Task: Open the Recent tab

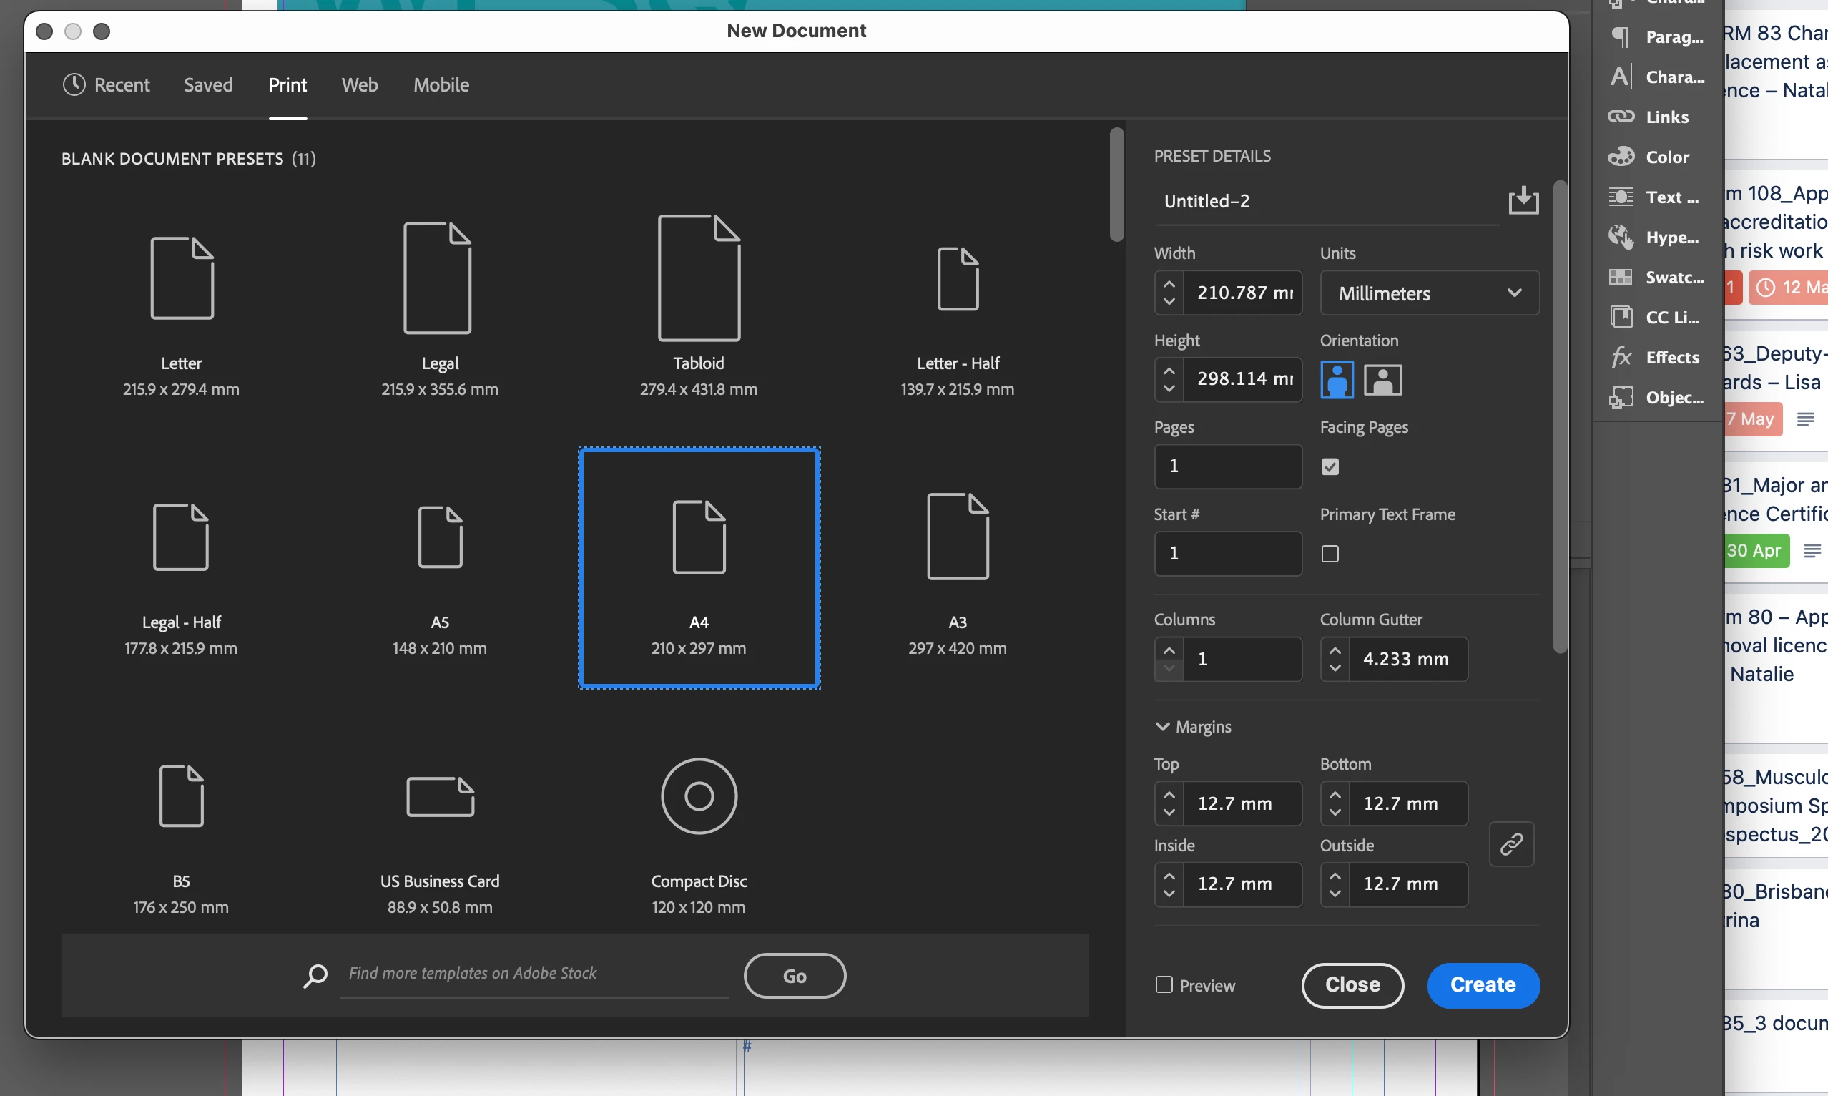Action: coord(107,85)
